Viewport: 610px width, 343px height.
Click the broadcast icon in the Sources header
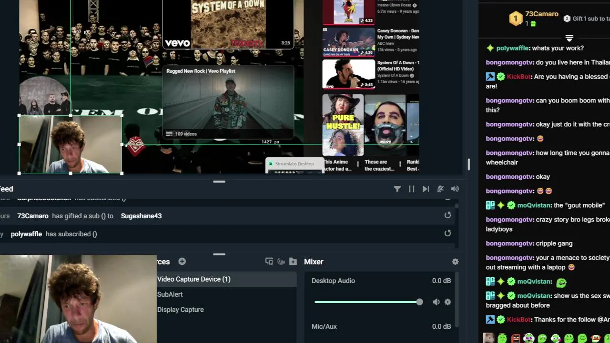click(x=281, y=262)
